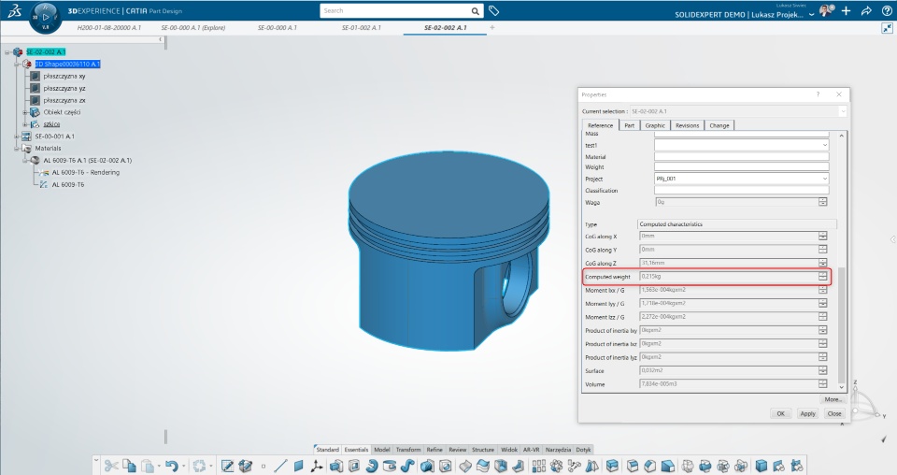Open the test1 dropdown

[x=824, y=145]
